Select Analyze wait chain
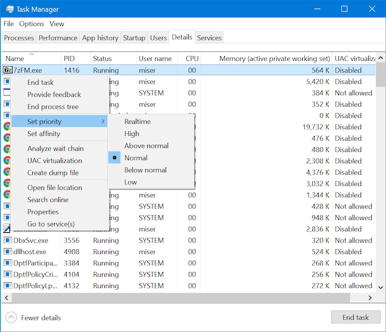 point(55,148)
